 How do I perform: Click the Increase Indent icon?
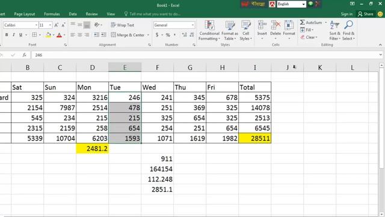[x=103, y=35]
